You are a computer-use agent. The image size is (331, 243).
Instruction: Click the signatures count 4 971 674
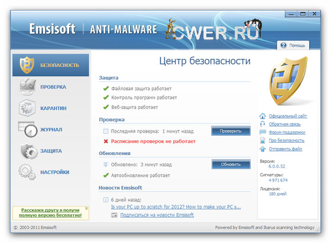point(278,180)
